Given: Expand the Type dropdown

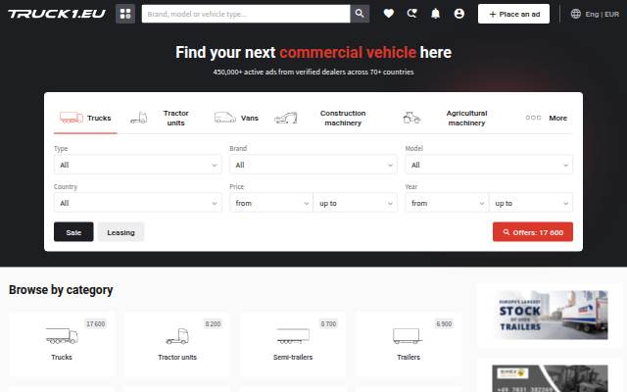Looking at the screenshot, I should (x=137, y=165).
